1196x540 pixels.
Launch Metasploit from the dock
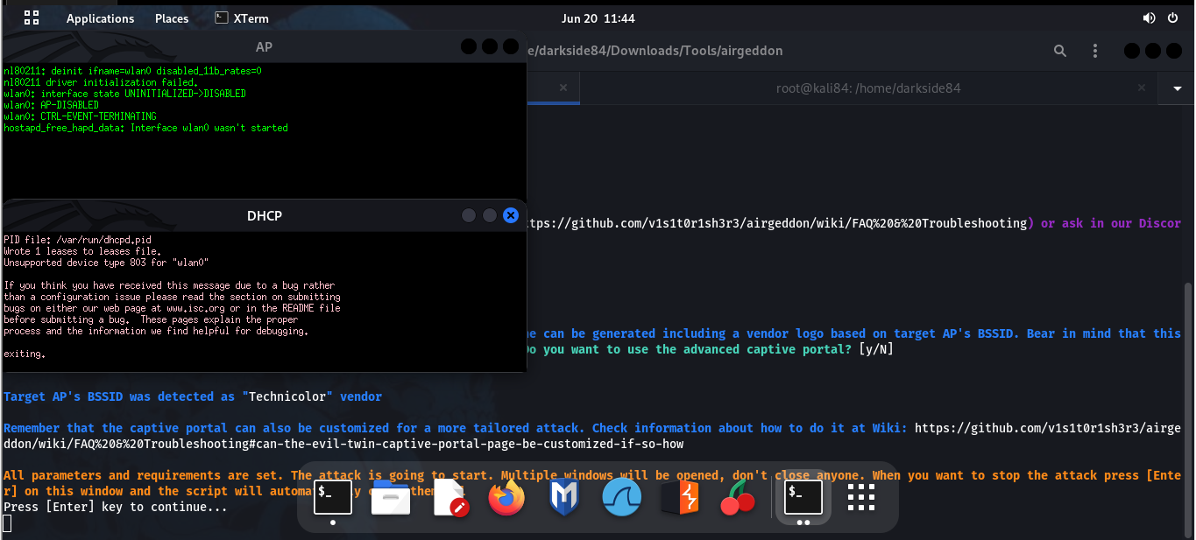pos(563,496)
